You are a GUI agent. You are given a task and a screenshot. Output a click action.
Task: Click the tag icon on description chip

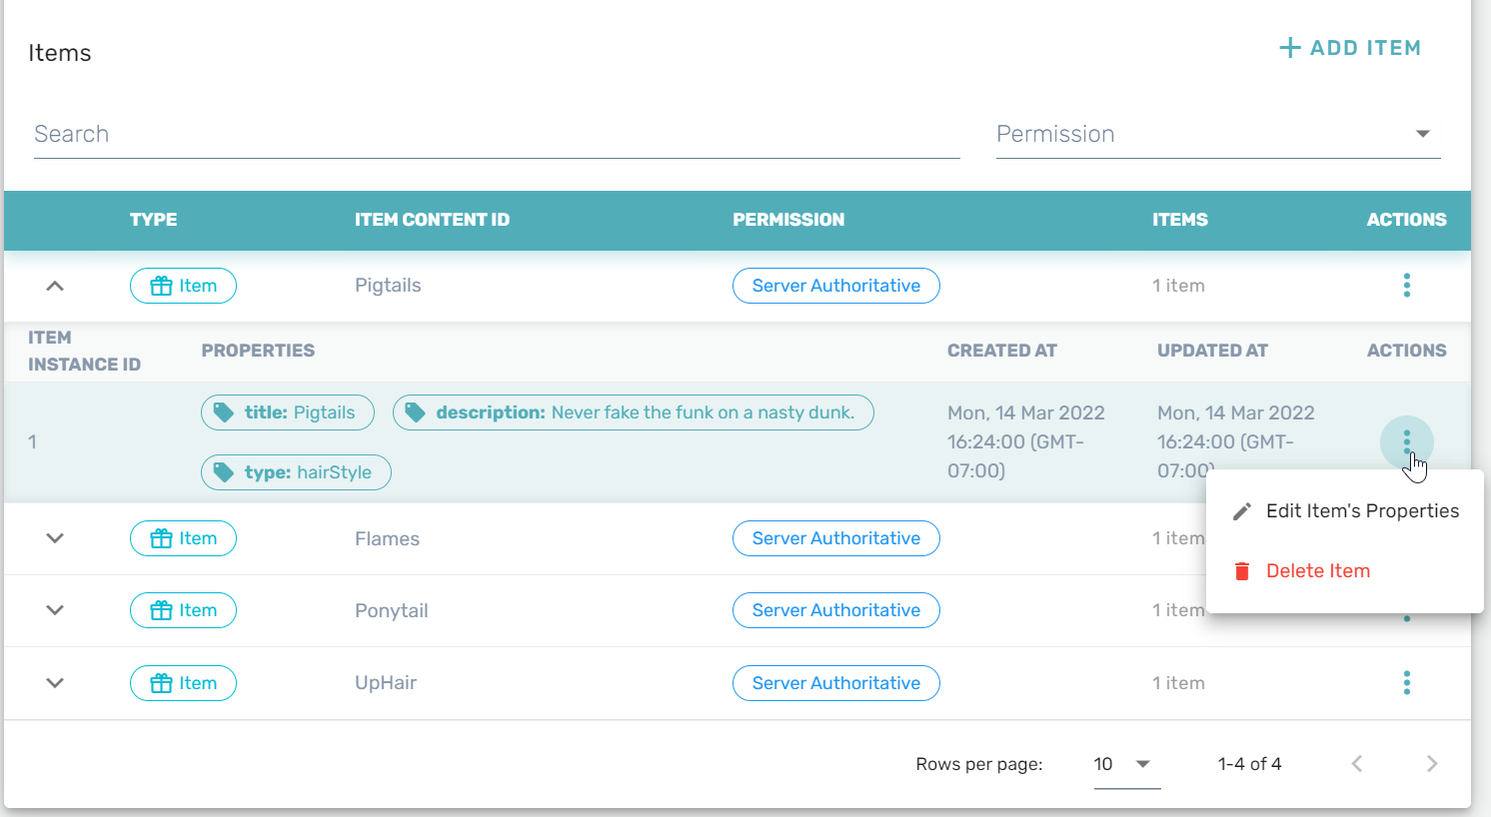click(416, 412)
